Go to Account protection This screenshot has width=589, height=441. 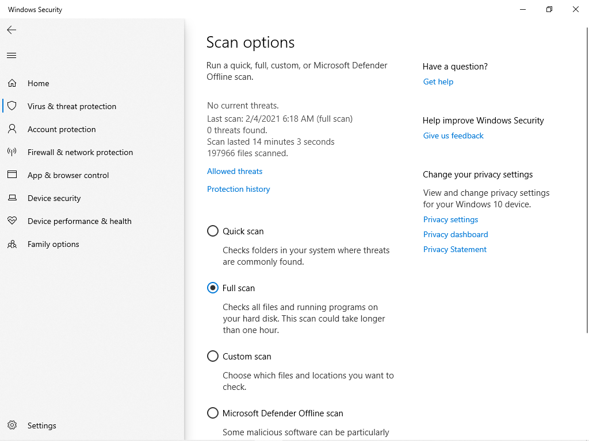point(62,129)
